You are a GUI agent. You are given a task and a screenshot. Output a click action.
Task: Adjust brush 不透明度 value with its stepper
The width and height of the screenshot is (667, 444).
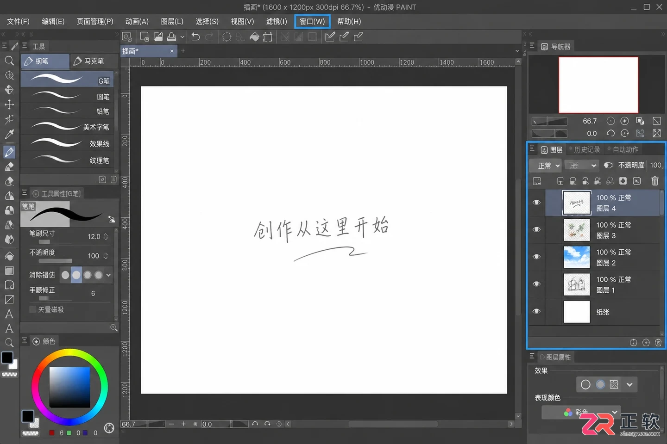tap(106, 256)
